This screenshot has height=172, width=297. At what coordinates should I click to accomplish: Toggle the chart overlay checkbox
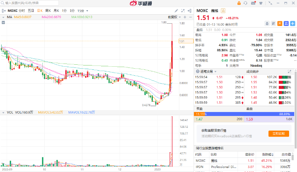tap(3, 22)
